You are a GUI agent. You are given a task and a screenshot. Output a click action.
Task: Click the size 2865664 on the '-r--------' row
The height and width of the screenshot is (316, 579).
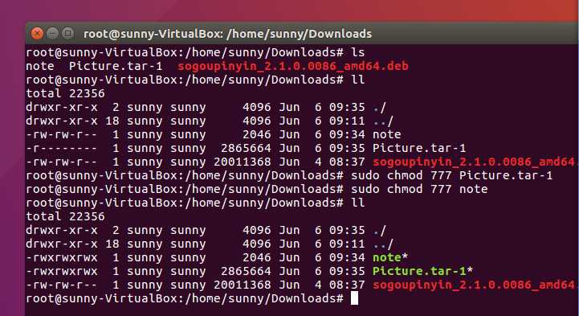click(246, 148)
